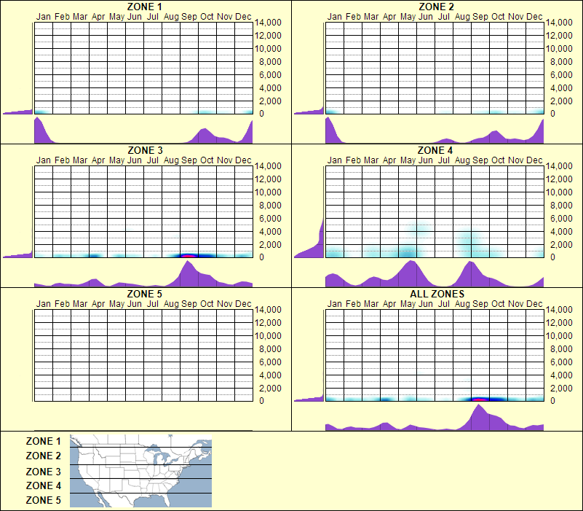Screen dimensions: 583x511
Task: Click the 6,000 value on Zone 2 axis
Action: pos(561,75)
